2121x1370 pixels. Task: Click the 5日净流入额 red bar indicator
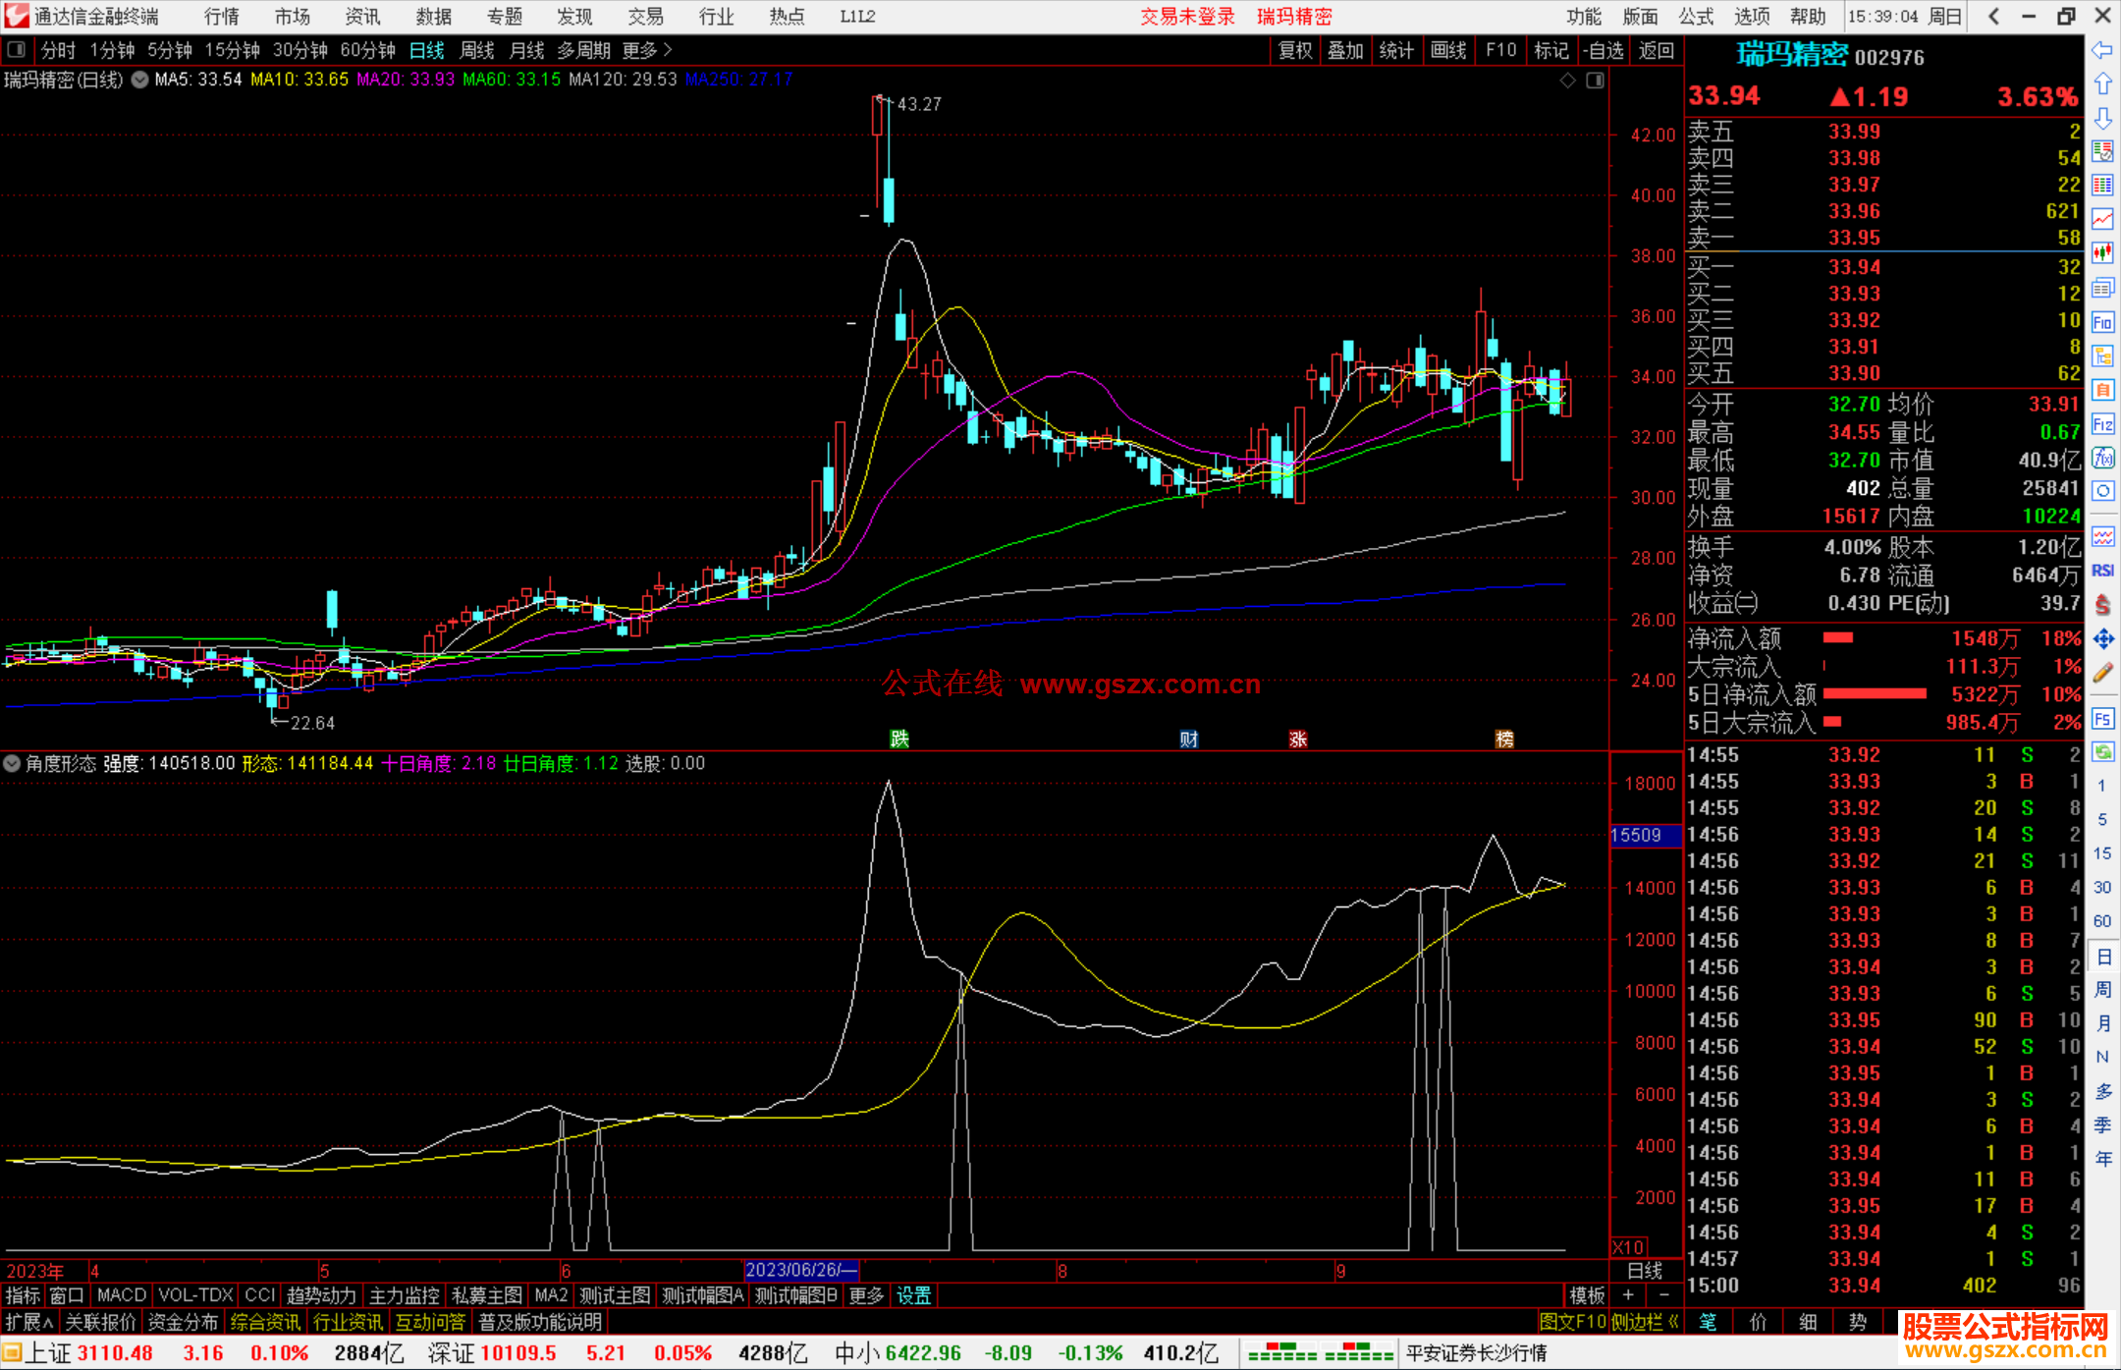pos(1875,693)
